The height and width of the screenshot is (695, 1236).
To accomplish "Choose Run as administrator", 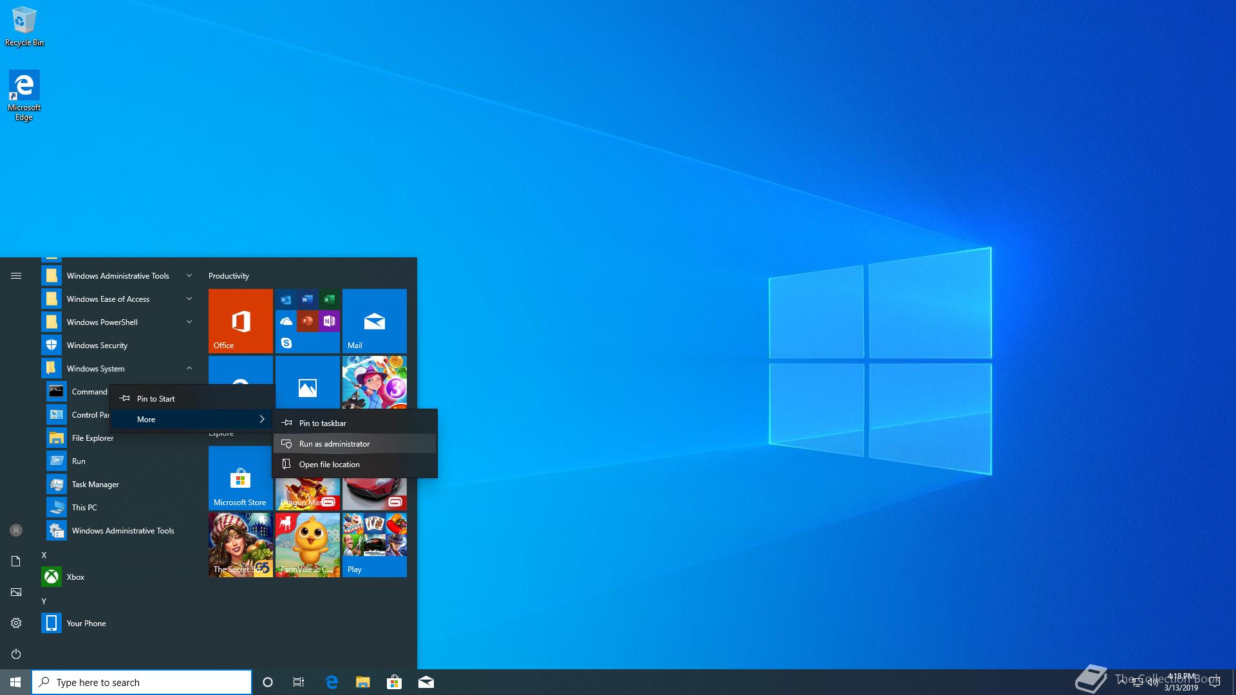I will (x=355, y=443).
